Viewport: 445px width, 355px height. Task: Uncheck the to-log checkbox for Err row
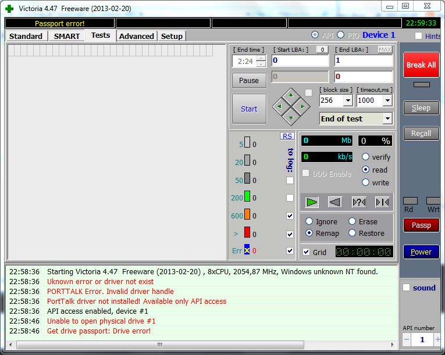290,250
